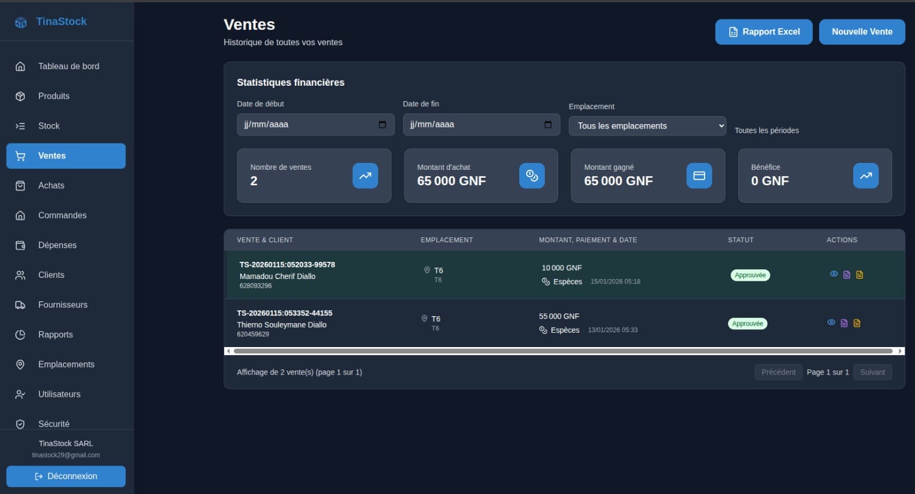Click the map pin icon beside Emplacements
Screen dimensions: 915x494
20,364
